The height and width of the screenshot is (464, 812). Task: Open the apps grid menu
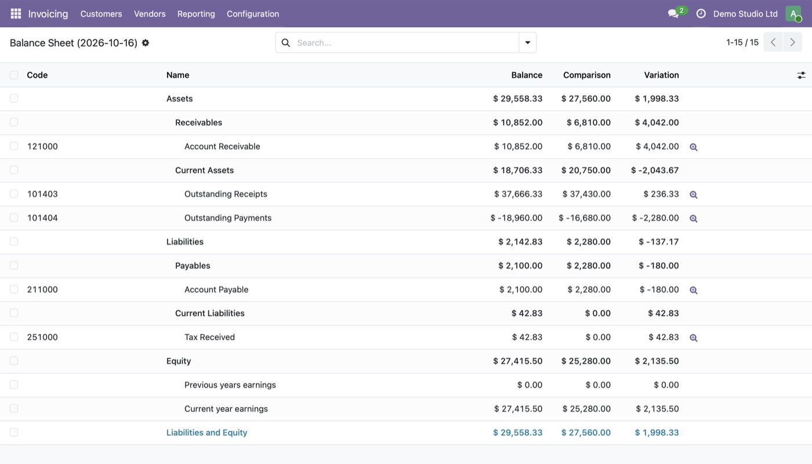coord(16,13)
